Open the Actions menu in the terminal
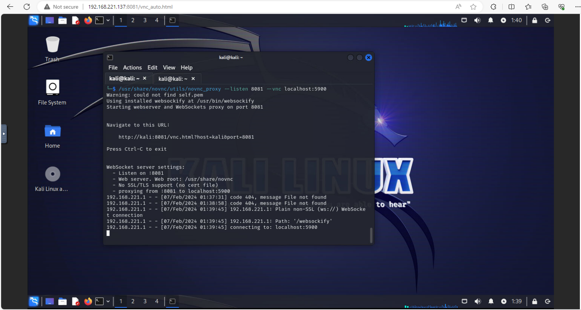 [x=132, y=68]
